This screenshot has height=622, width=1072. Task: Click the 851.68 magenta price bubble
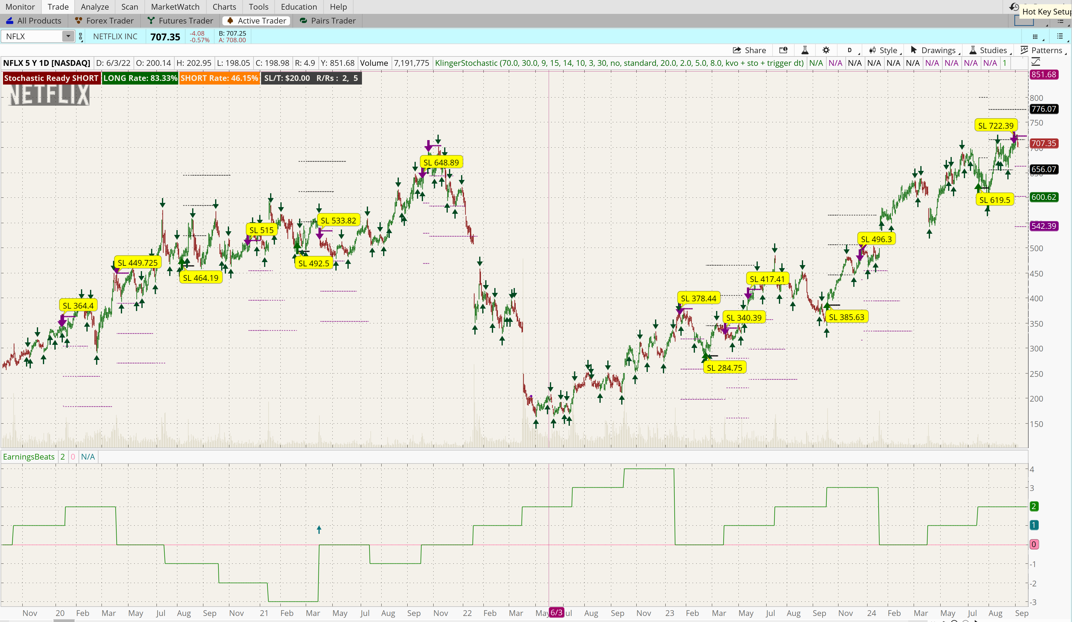[x=1044, y=74]
